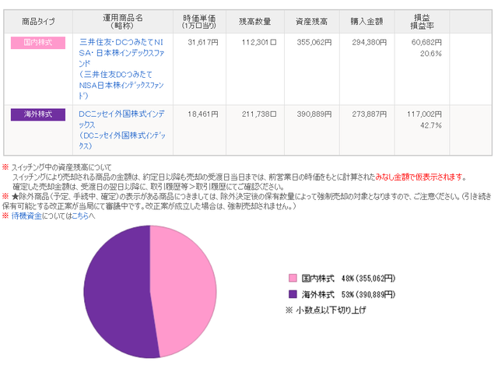Click the purple 海外株式 type badge
The width and height of the screenshot is (498, 365).
pos(38,114)
